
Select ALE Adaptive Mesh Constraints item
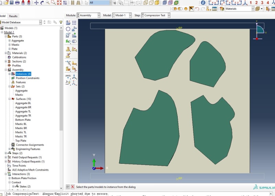(x=30, y=170)
